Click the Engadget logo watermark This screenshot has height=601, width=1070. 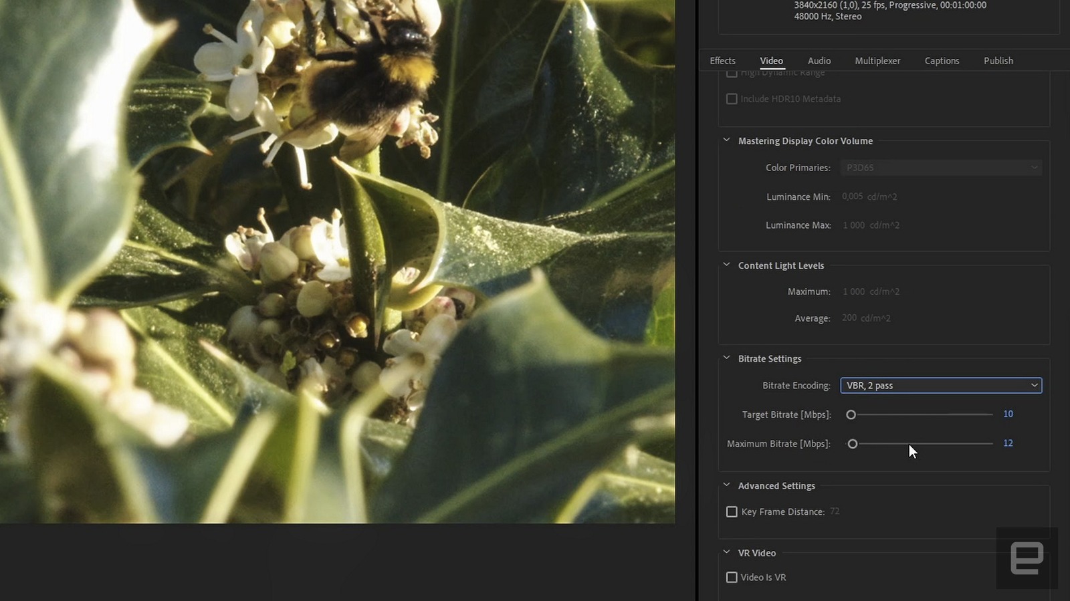1027,558
